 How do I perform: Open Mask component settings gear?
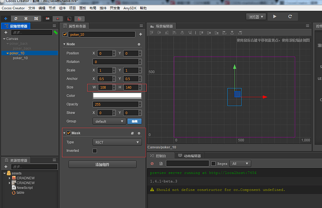point(139,133)
